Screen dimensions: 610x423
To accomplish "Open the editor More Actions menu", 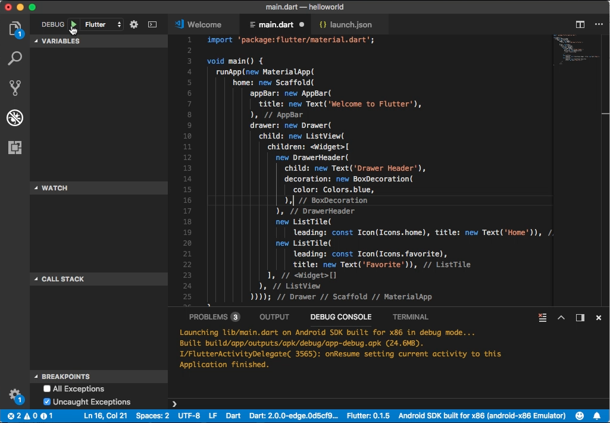I will [x=599, y=24].
